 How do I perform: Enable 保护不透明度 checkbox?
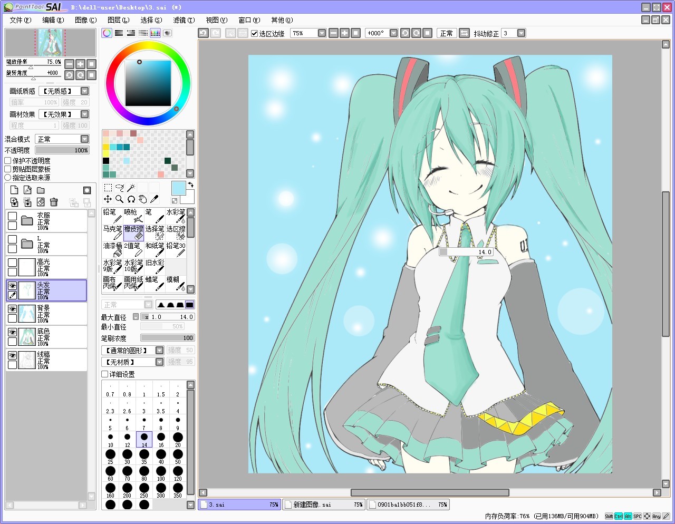tap(8, 161)
